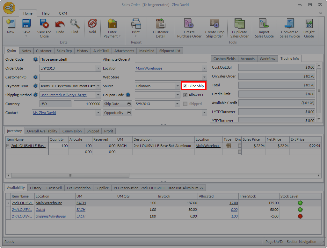Expand the Payment Term dropdown
The width and height of the screenshot is (327, 248).
(98, 86)
